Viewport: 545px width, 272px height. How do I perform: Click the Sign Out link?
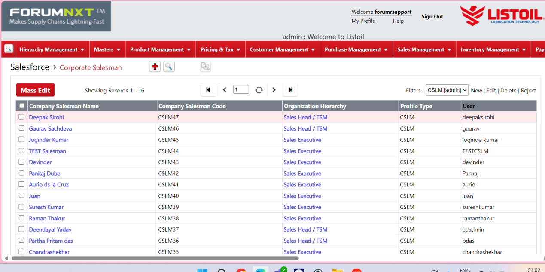pyautogui.click(x=432, y=16)
